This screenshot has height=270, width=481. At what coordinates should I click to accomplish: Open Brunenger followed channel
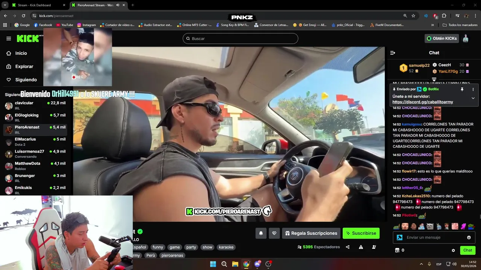click(x=36, y=178)
